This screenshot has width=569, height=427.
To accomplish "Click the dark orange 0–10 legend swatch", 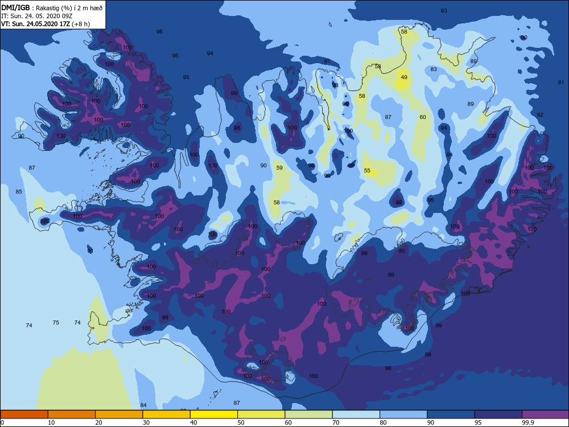I will pos(24,414).
